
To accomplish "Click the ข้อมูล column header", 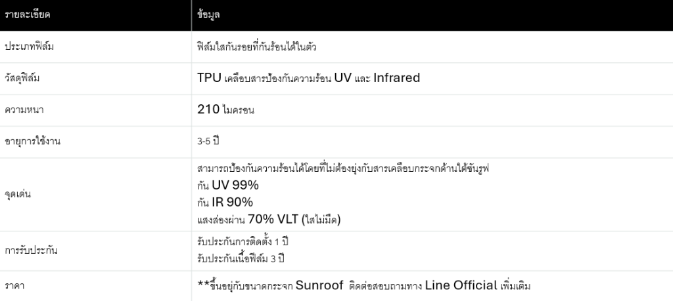I will 208,14.
